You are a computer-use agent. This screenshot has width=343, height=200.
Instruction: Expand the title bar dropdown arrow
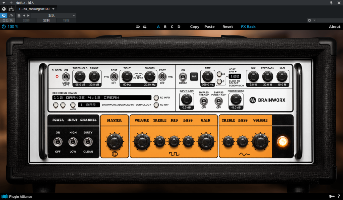tap(4, 3)
